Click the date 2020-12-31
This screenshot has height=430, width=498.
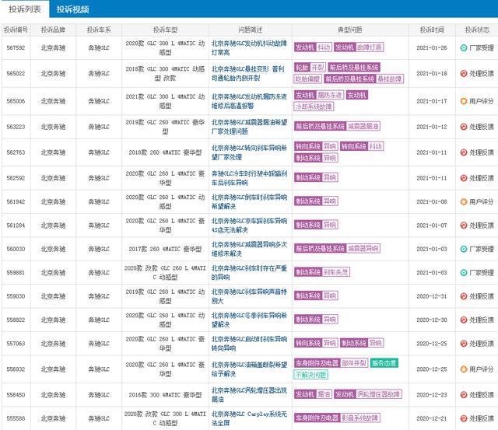(432, 296)
